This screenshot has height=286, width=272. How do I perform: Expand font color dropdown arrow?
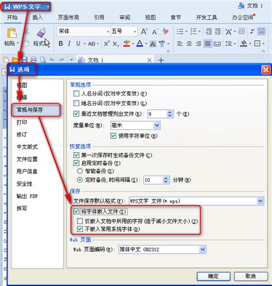coord(146,44)
